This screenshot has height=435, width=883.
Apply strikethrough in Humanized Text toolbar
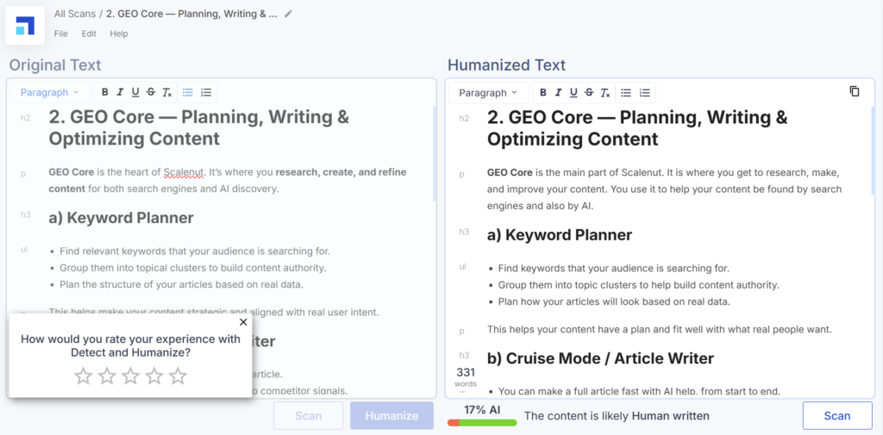(589, 92)
